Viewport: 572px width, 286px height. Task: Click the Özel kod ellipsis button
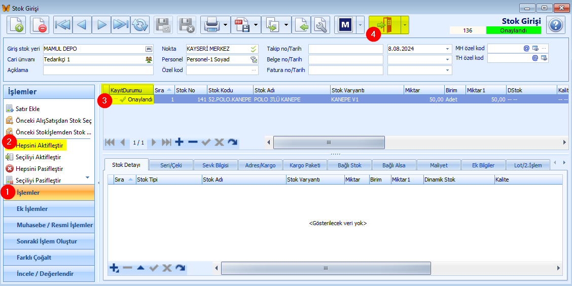pyautogui.click(x=254, y=70)
